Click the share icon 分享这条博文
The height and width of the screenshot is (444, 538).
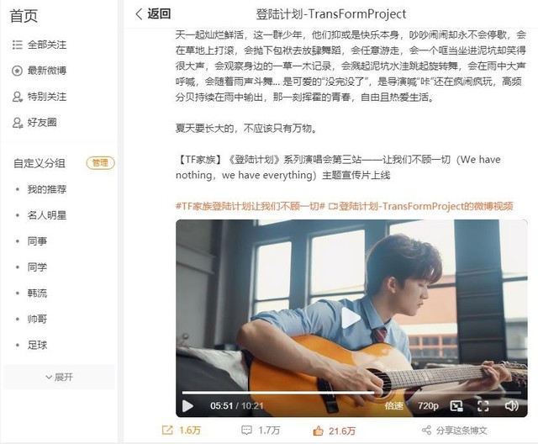coord(426,431)
